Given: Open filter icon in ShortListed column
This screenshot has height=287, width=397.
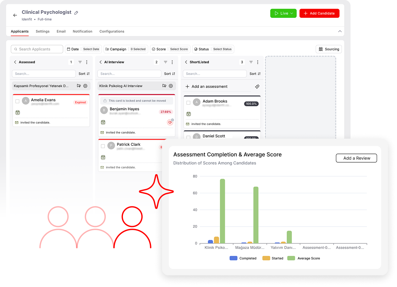Looking at the screenshot, I should [x=251, y=62].
